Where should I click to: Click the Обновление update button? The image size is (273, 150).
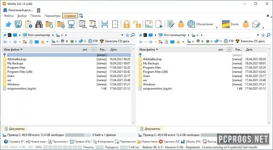click(200, 24)
